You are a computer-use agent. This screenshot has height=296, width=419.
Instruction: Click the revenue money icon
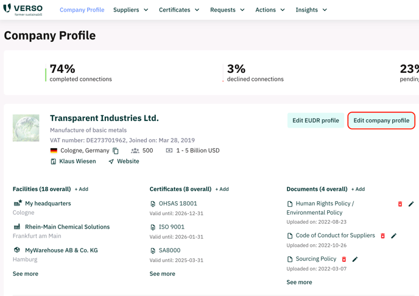[169, 151]
